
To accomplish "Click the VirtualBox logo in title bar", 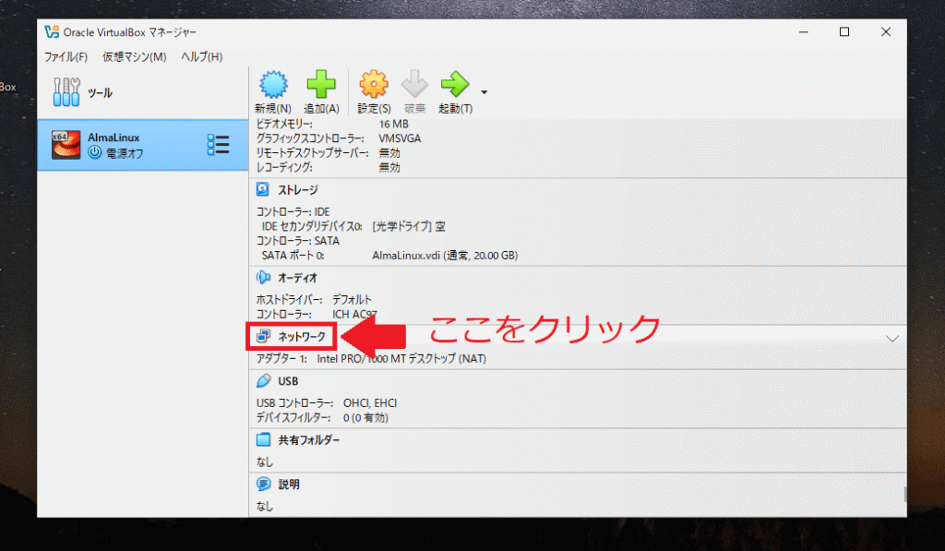I will [52, 32].
